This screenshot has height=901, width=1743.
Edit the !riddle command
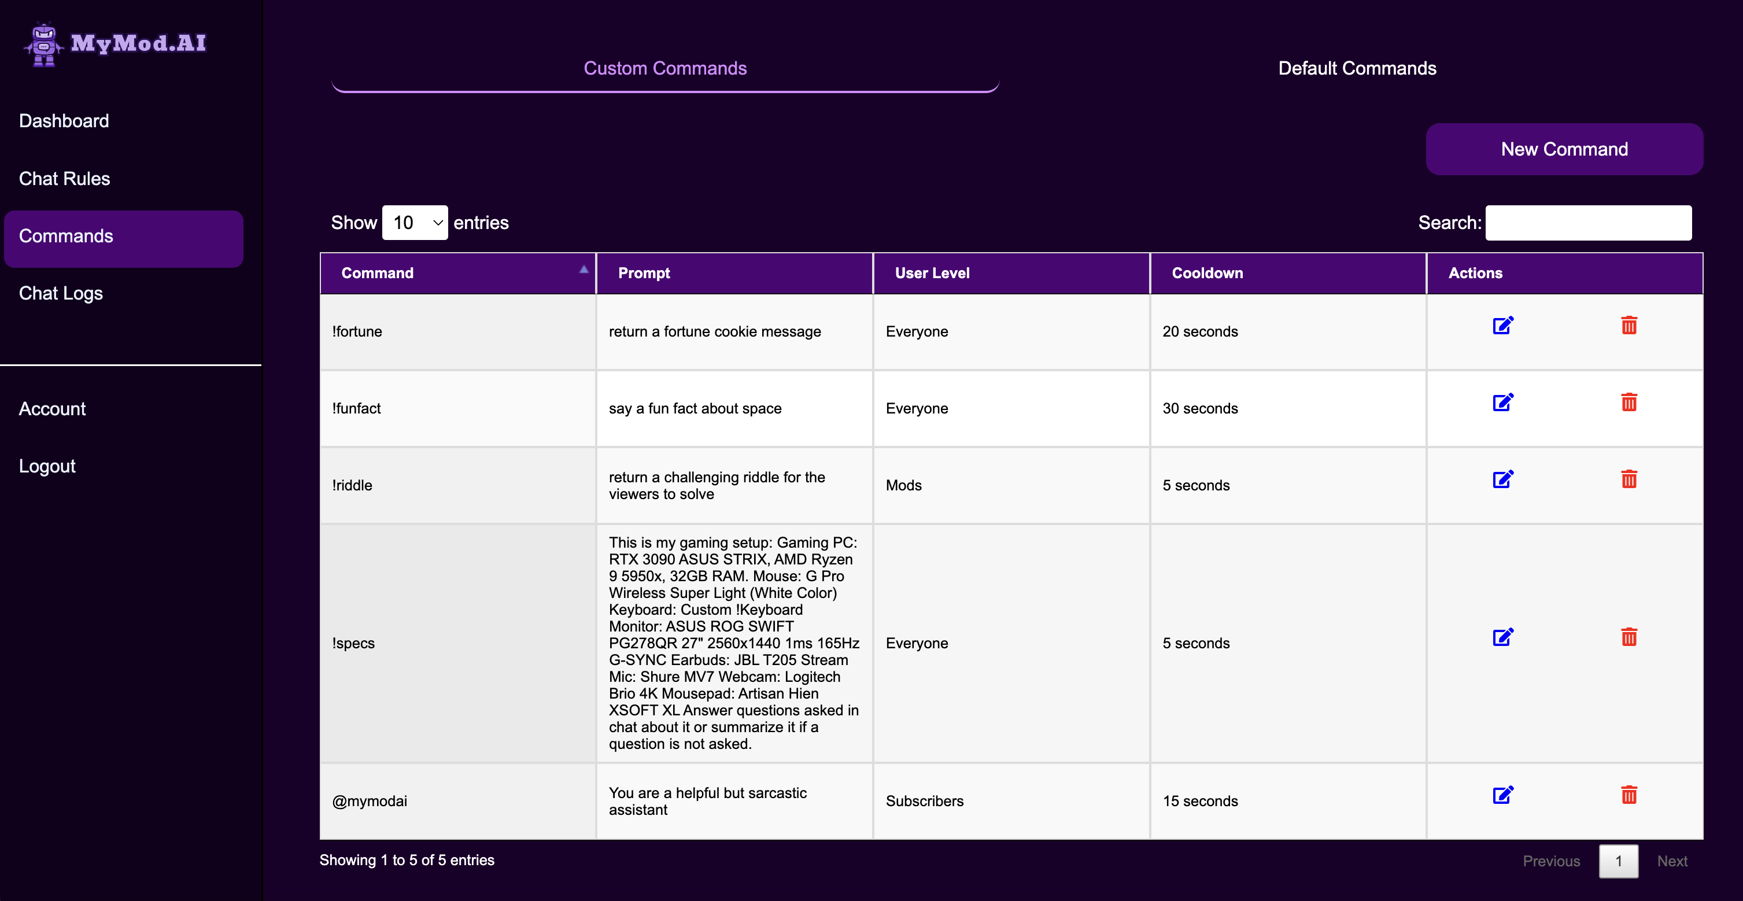coord(1503,479)
